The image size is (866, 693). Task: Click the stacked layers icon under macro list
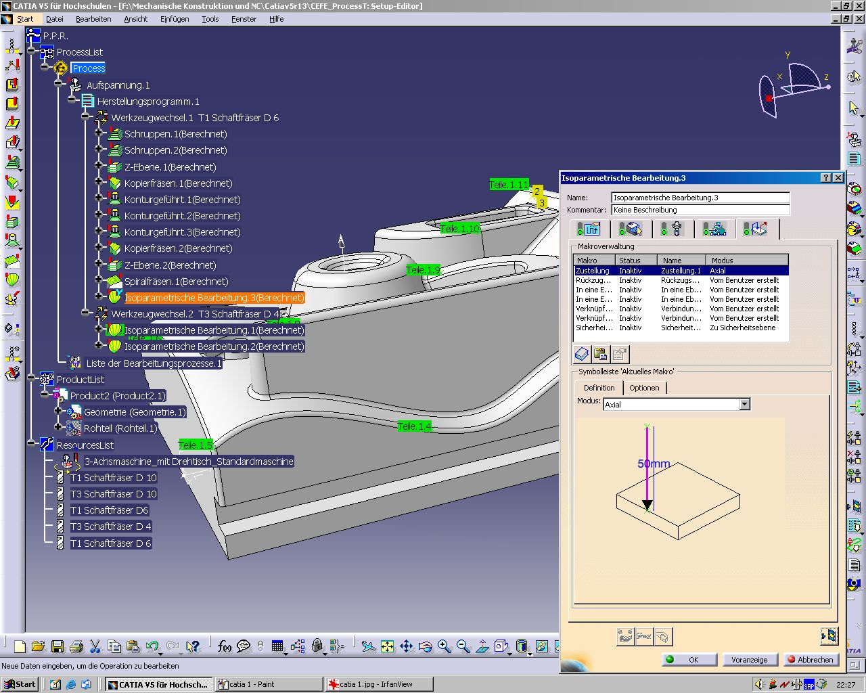point(582,354)
